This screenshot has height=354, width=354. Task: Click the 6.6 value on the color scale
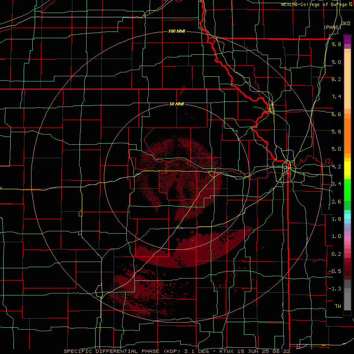[336, 114]
